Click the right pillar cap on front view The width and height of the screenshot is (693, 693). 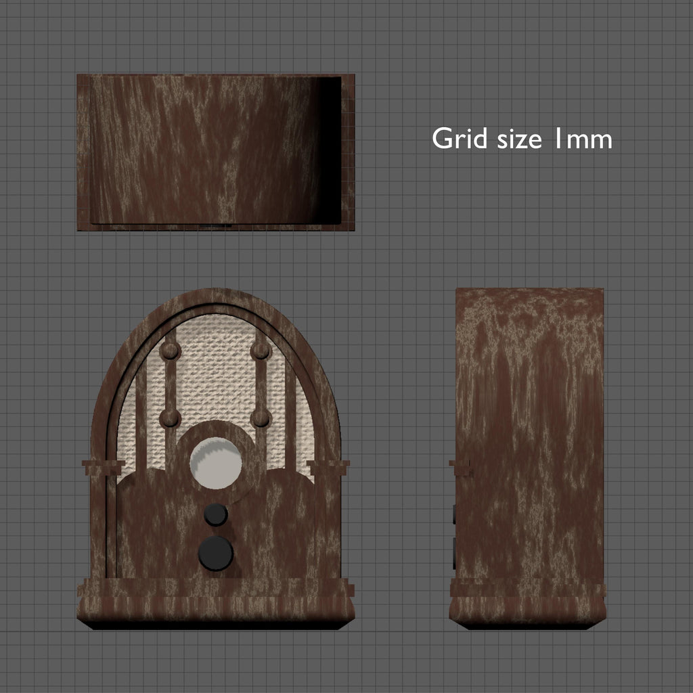click(x=328, y=466)
